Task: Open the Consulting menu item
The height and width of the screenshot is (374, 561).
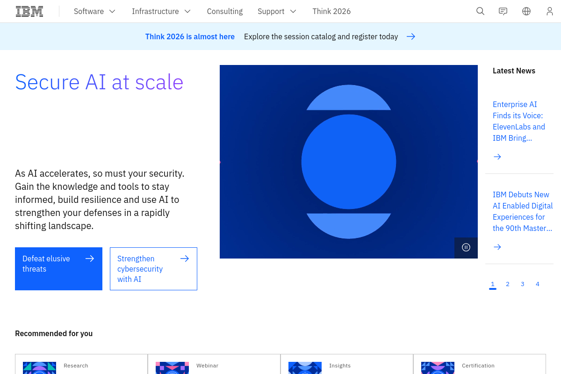Action: pos(225,11)
